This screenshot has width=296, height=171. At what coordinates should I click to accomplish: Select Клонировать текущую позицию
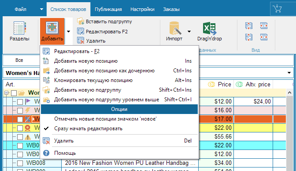coord(119,80)
